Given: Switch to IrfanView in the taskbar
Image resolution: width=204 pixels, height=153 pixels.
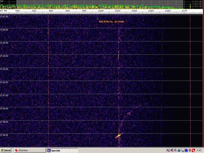Looking at the screenshot, I should (23, 150).
